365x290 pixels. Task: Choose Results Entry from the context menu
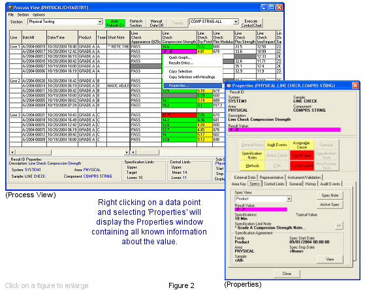[181, 63]
